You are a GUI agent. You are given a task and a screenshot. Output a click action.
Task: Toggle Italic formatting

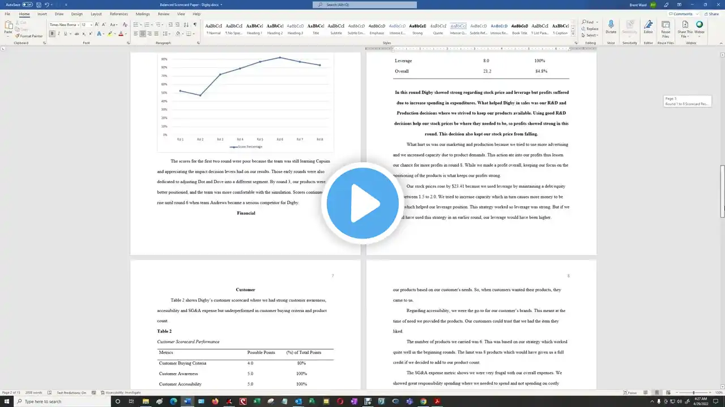pos(58,34)
